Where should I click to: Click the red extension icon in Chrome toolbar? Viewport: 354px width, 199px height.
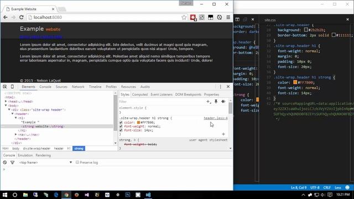coord(193,17)
